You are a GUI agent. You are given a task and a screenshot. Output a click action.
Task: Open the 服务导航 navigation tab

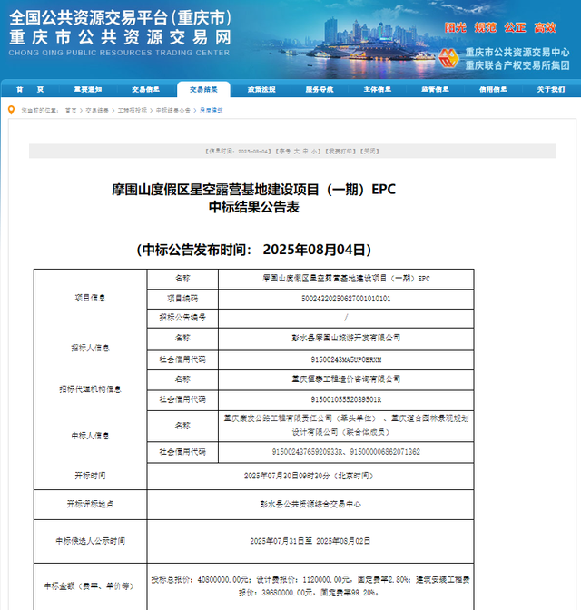320,90
